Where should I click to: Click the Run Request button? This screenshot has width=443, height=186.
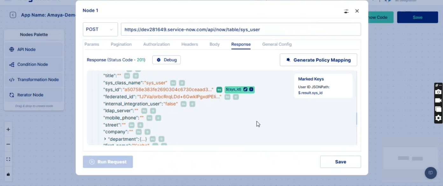108,162
